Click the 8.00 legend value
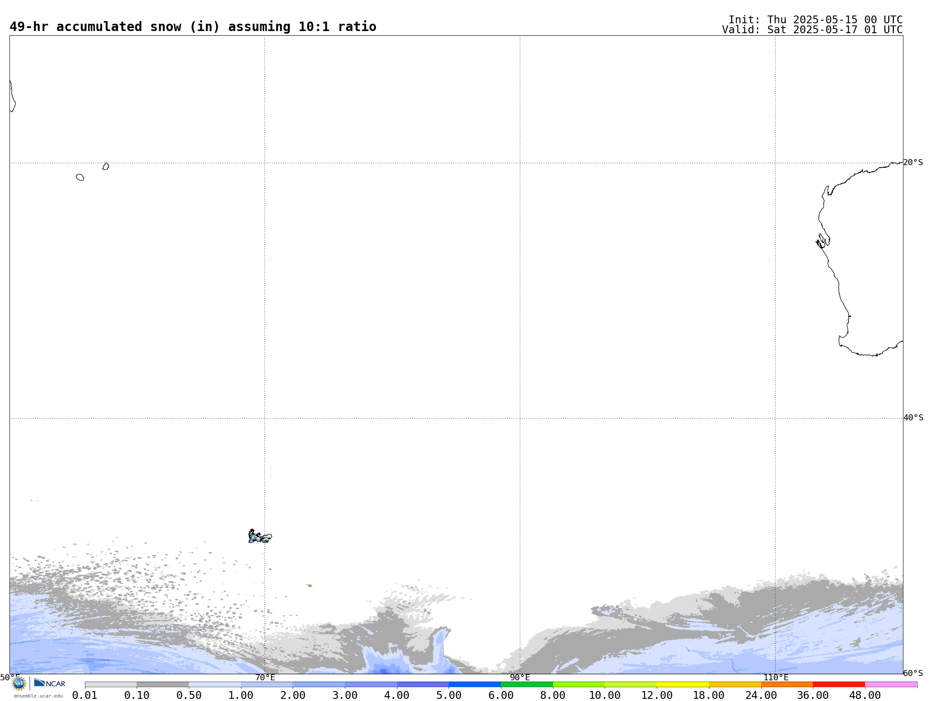 [x=553, y=695]
